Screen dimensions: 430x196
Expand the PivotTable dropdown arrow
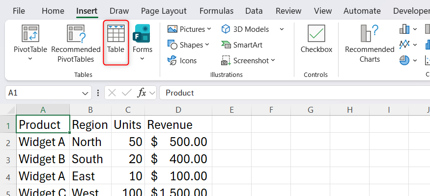30,58
